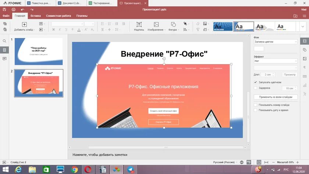
Task: Open Windows Start menu
Action: 6,170
